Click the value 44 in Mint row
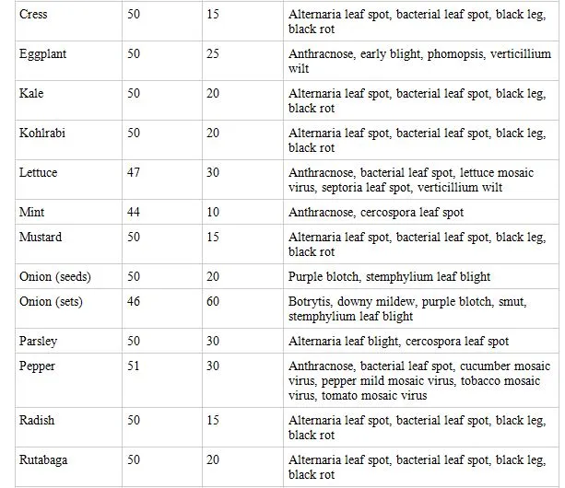Image resolution: width=565 pixels, height=488 pixels. click(x=134, y=213)
